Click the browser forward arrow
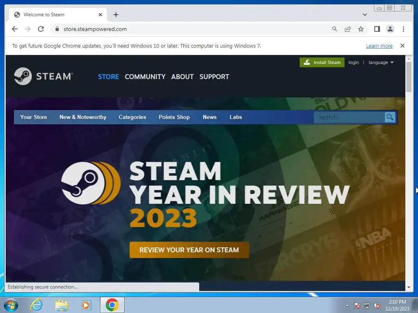418x313 pixels. pos(28,29)
